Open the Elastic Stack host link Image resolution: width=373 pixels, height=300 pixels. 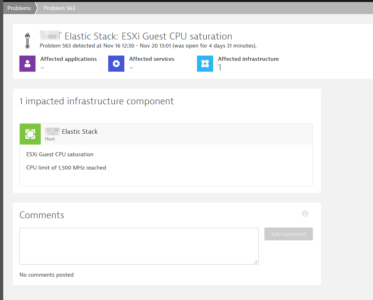80,132
